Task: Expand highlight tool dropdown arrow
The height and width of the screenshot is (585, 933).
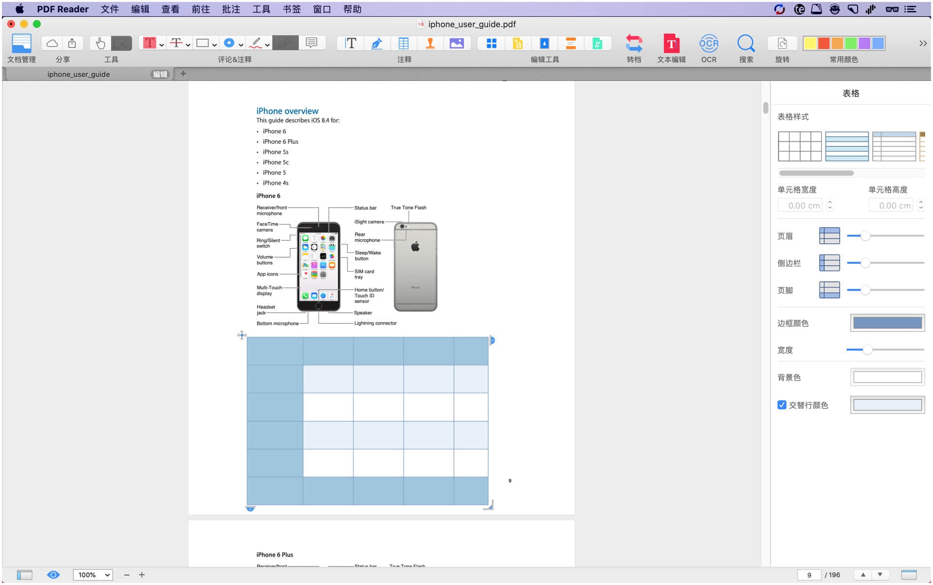Action: tap(162, 45)
